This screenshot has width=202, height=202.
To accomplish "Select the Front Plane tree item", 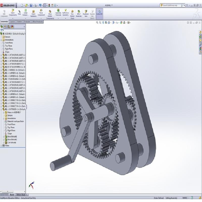I will (x=9, y=43).
